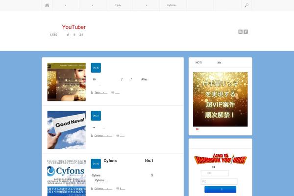Click the comment icon on the 05.30 post
Image resolution: width=294 pixels, height=196 pixels.
[x=113, y=93]
